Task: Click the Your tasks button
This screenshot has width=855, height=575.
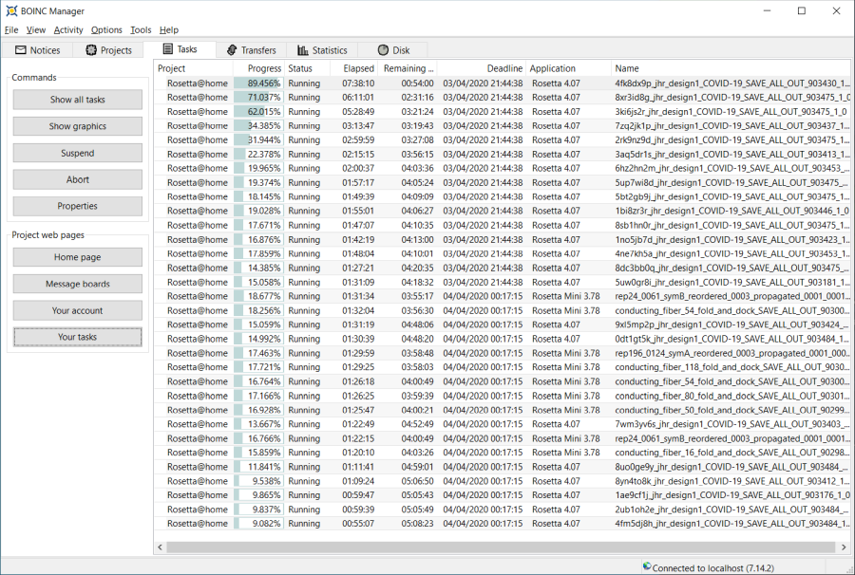Action: pos(78,337)
